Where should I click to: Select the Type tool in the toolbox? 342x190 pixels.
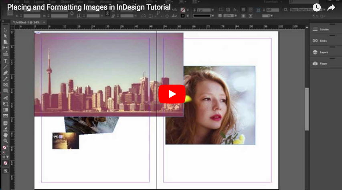point(6,61)
